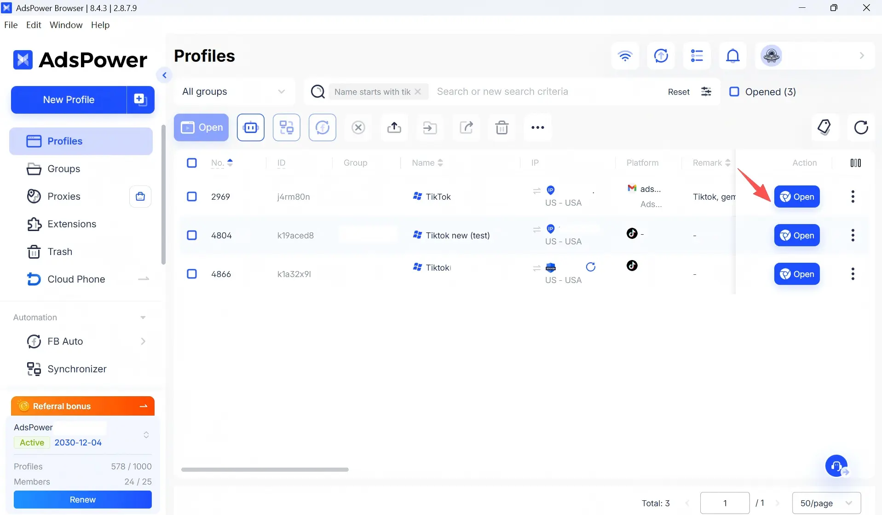Click the update sync icon in header
Viewport: 882px width, 515px height.
661,56
